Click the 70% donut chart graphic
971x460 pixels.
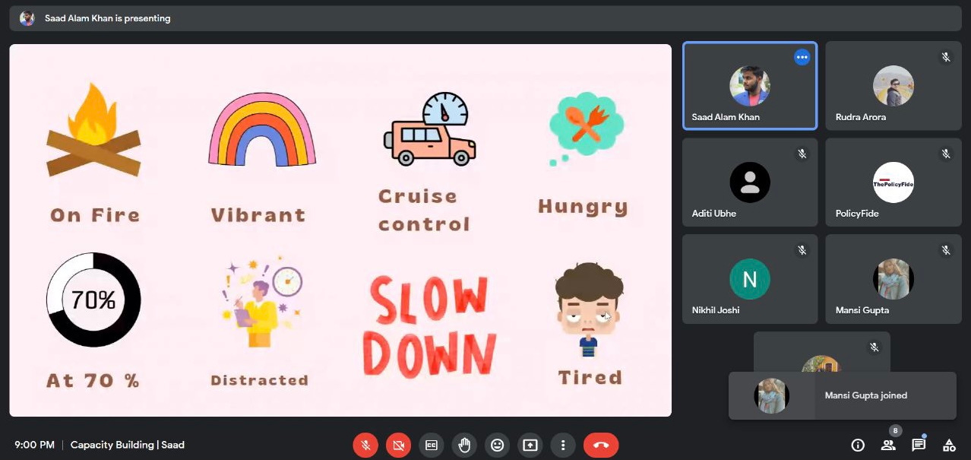click(93, 300)
